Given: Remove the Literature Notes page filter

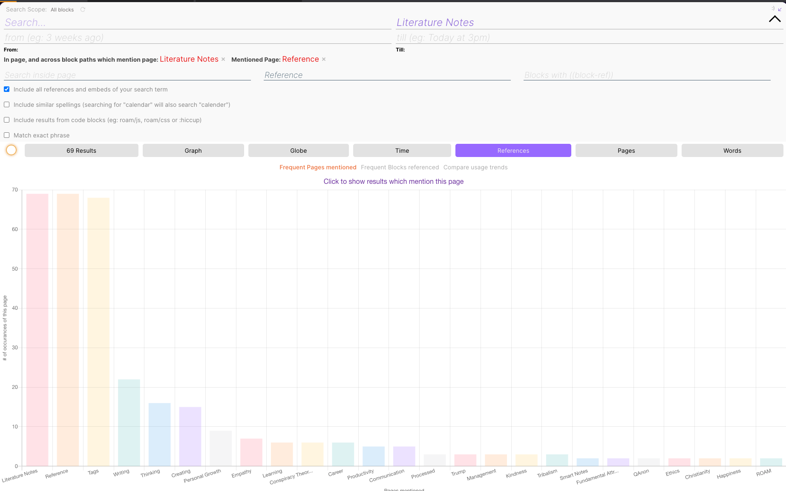Looking at the screenshot, I should pos(223,59).
